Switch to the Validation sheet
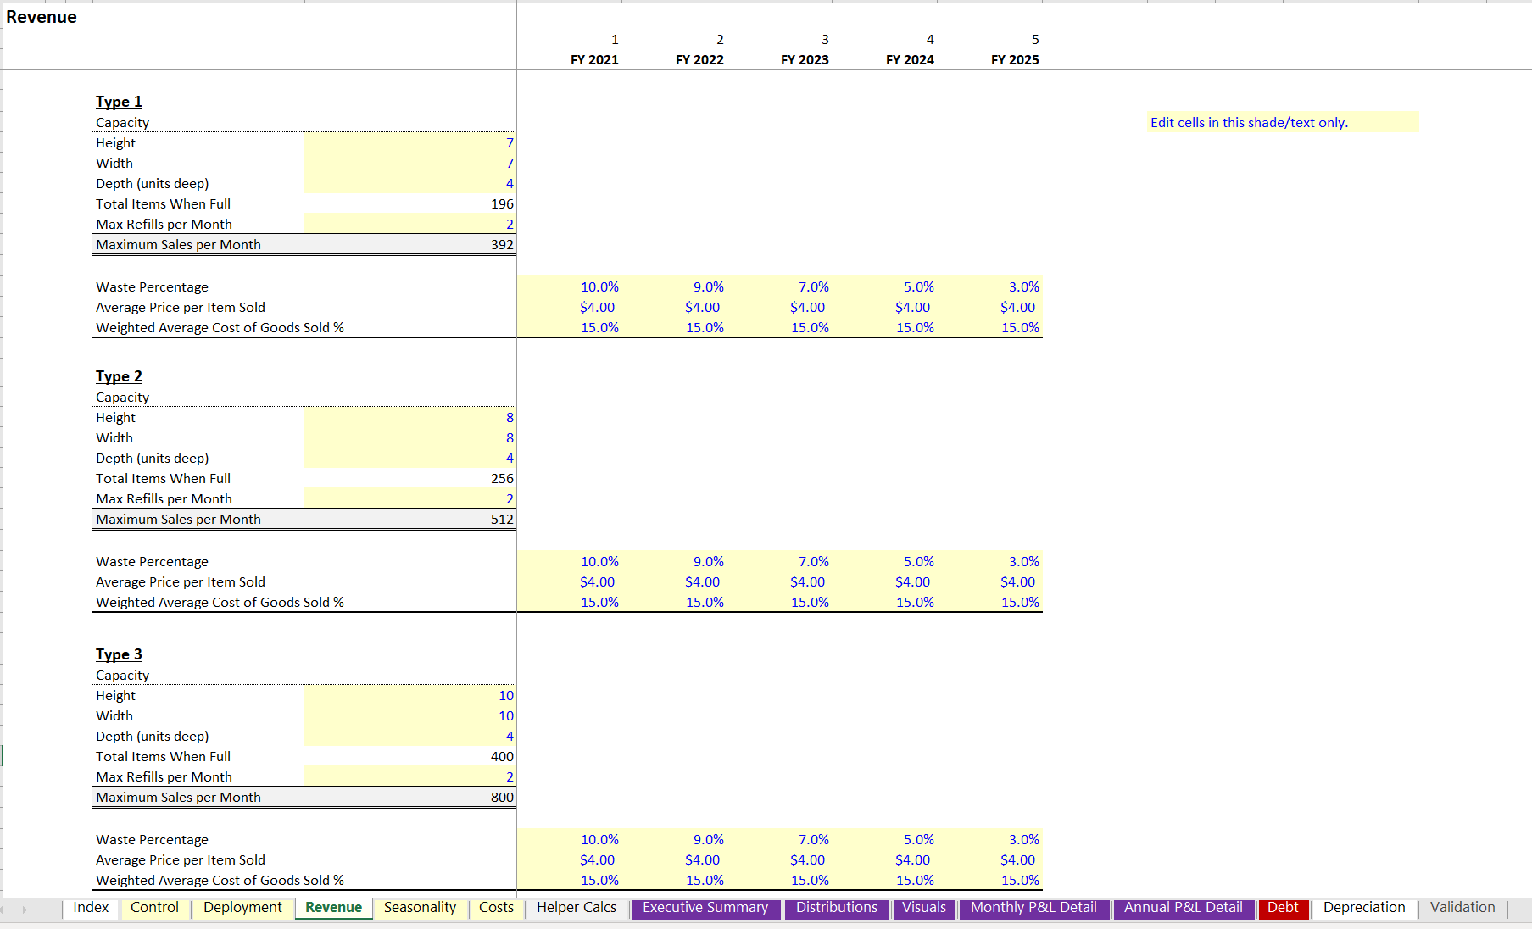 (x=1462, y=908)
